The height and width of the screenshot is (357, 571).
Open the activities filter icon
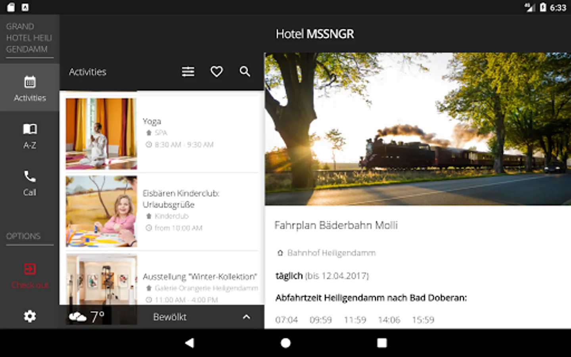tap(188, 72)
